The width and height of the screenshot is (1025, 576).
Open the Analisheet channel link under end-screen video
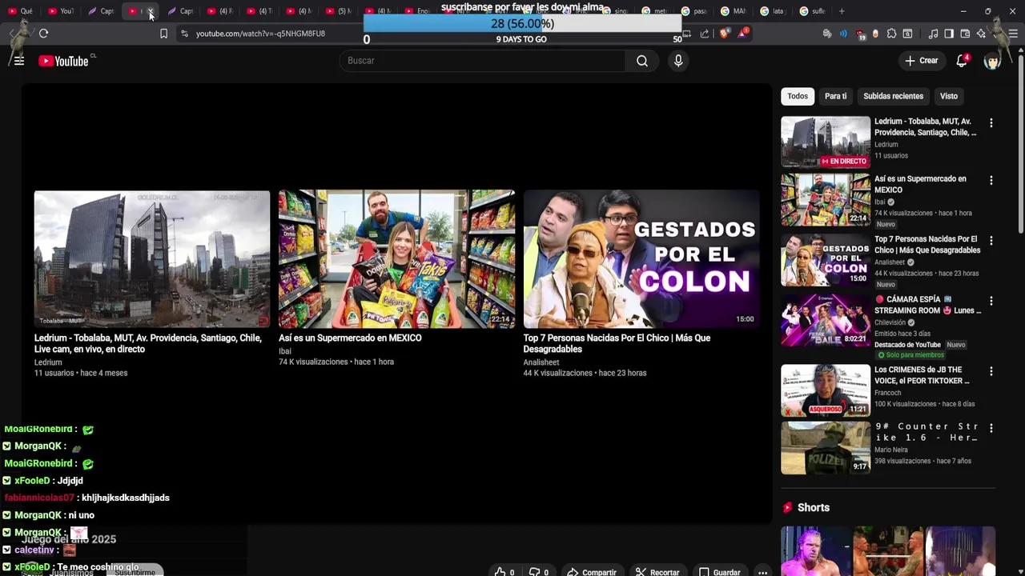[x=541, y=362]
